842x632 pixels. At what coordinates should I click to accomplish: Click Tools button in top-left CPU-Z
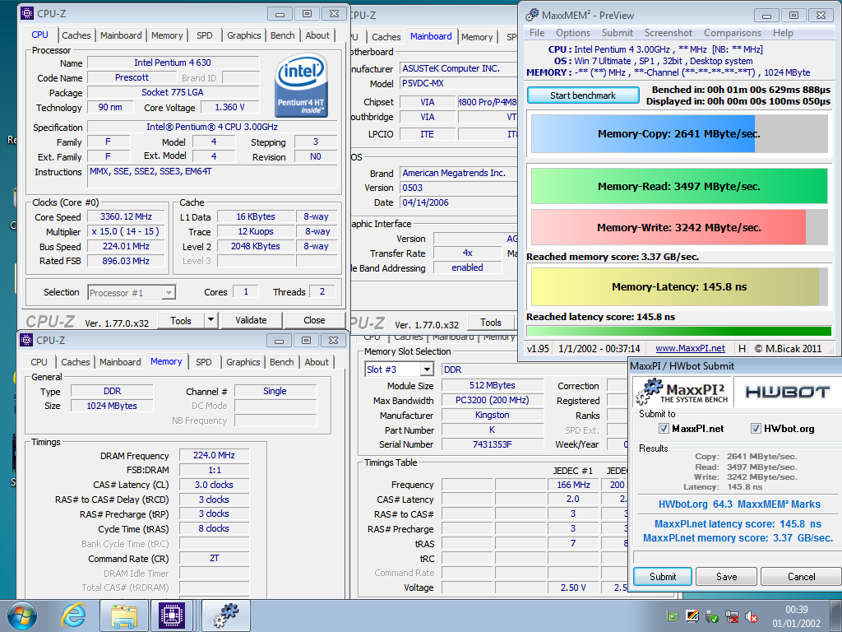[180, 320]
